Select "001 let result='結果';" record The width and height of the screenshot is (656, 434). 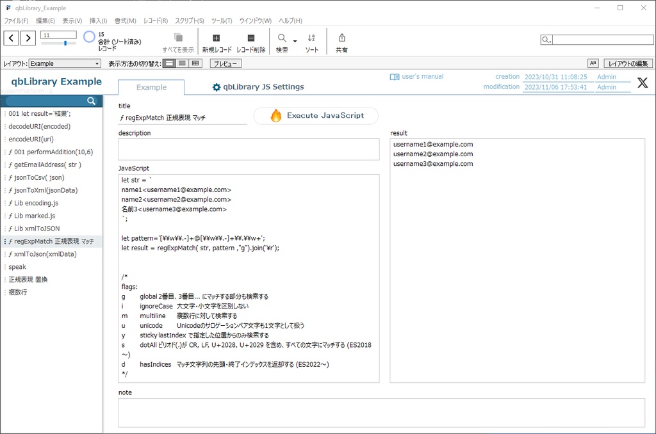click(51, 114)
